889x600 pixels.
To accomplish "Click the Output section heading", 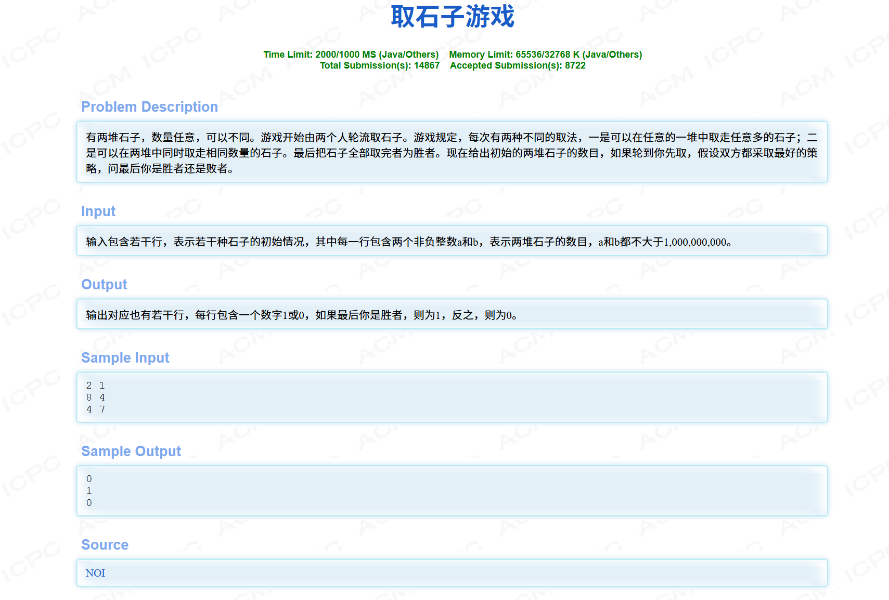I will tap(104, 284).
